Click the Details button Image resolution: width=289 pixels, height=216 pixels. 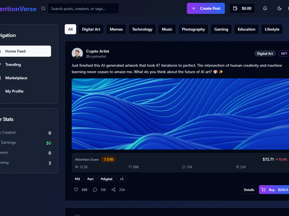pos(249,190)
